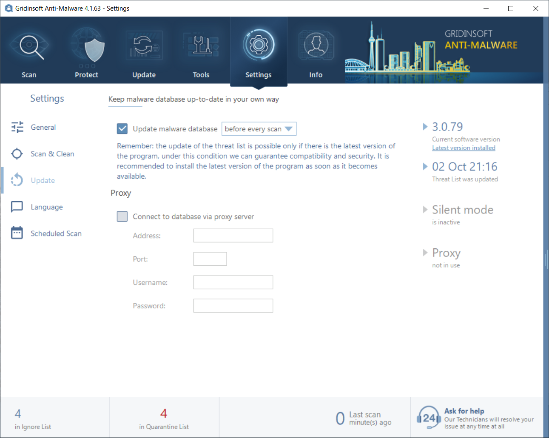Switch to the Language settings section

(46, 207)
